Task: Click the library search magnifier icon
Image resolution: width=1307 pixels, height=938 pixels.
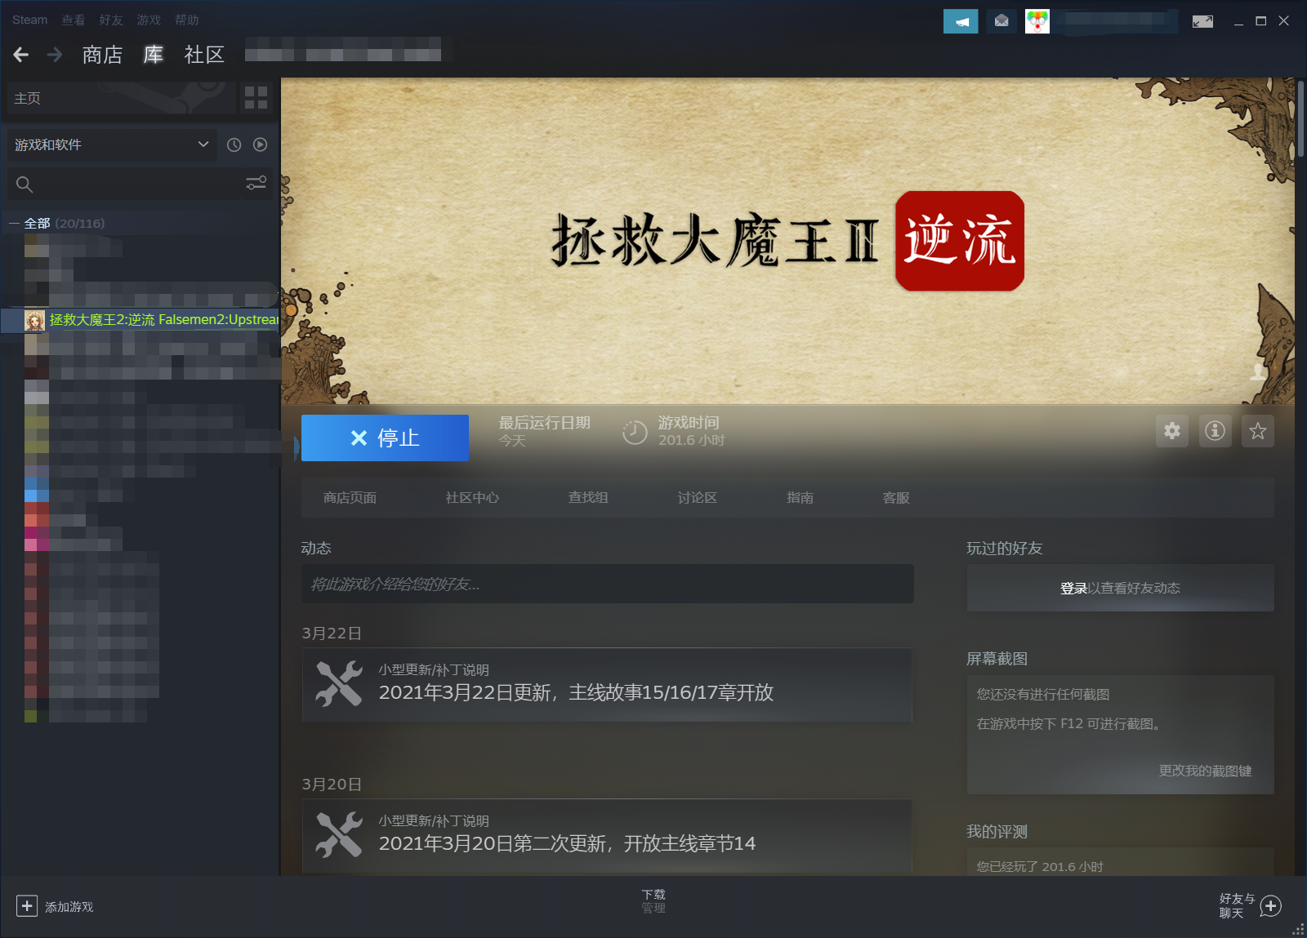Action: pyautogui.click(x=25, y=184)
